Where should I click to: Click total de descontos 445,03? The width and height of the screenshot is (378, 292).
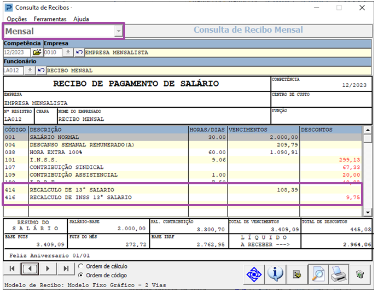click(x=360, y=229)
